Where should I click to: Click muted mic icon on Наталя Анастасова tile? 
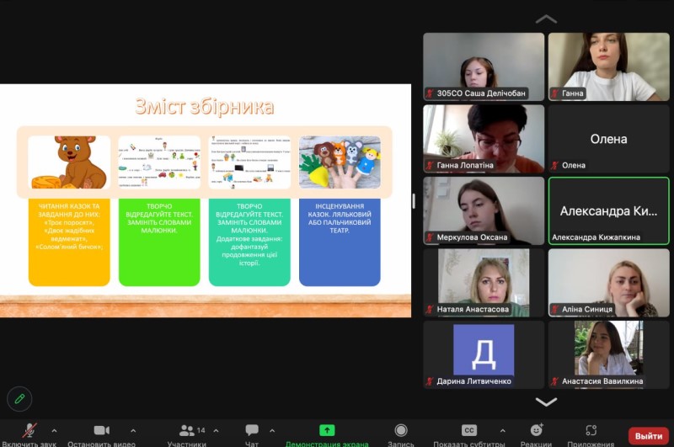[430, 309]
